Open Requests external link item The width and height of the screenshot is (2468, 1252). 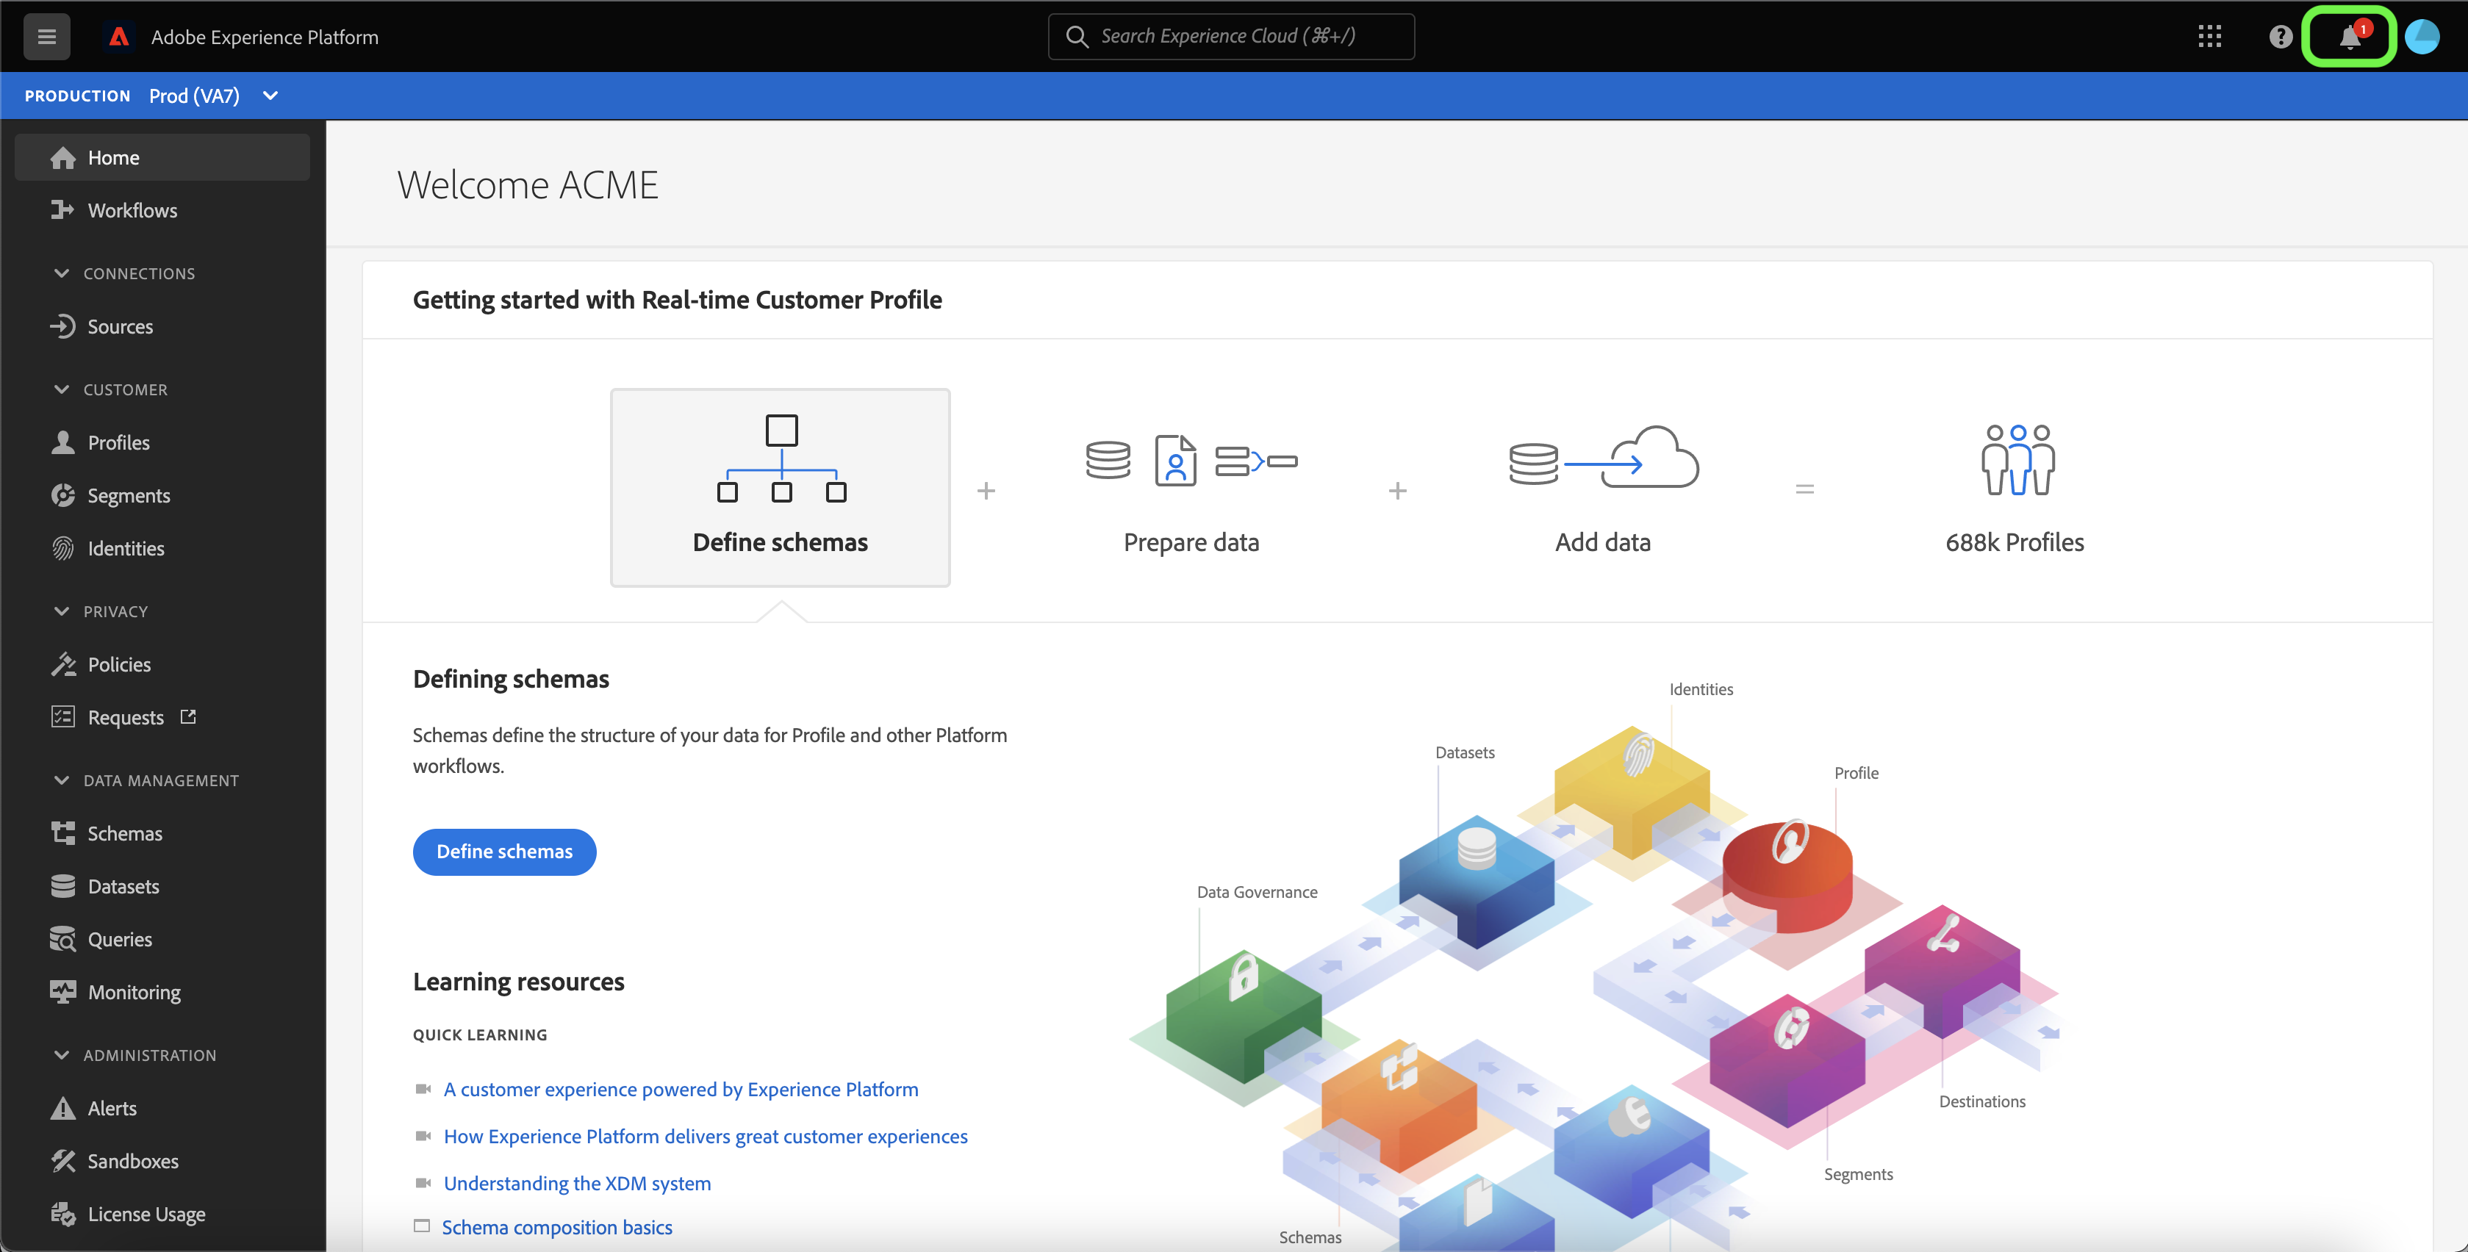point(126,716)
